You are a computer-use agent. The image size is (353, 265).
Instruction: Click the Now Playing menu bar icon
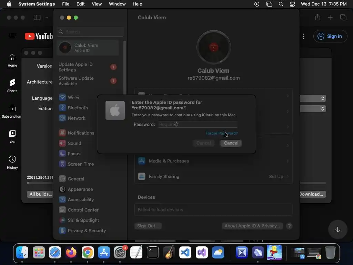[256, 4]
